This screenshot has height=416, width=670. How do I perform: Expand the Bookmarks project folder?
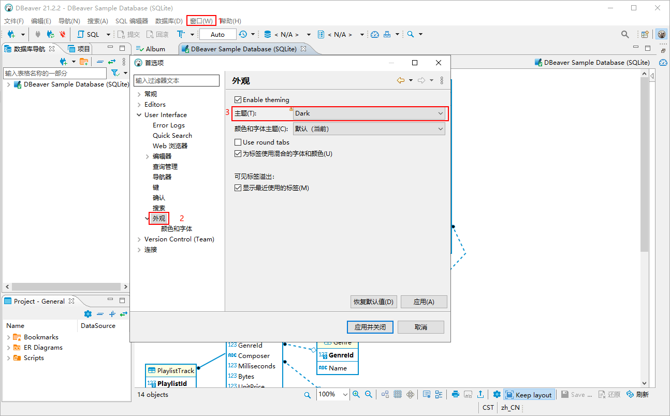tap(8, 337)
